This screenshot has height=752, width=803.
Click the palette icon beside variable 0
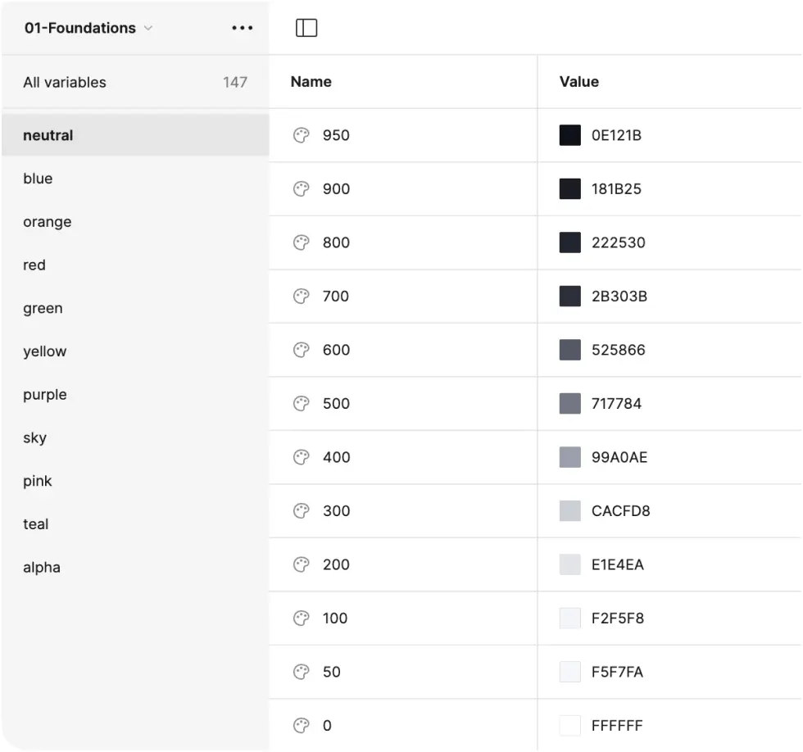coord(302,725)
